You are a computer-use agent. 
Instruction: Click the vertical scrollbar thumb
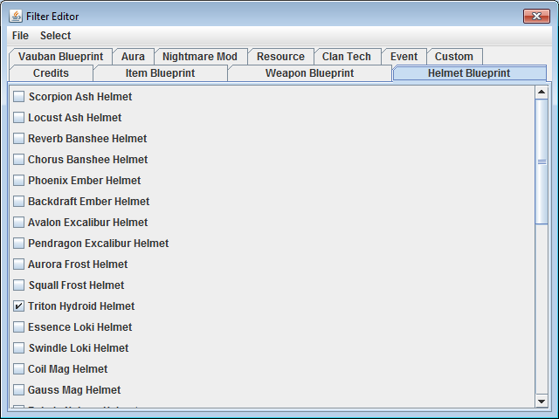(542, 161)
